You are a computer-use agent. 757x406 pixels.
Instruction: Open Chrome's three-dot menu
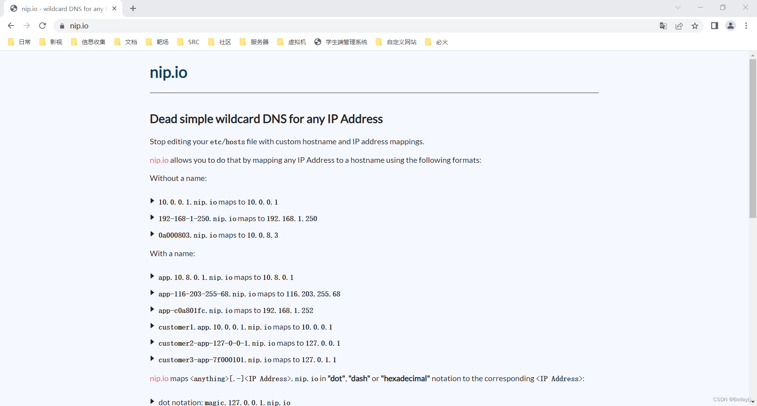pos(746,26)
